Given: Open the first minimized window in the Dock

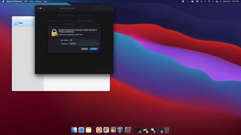Looking at the screenshot, I should 138,130.
